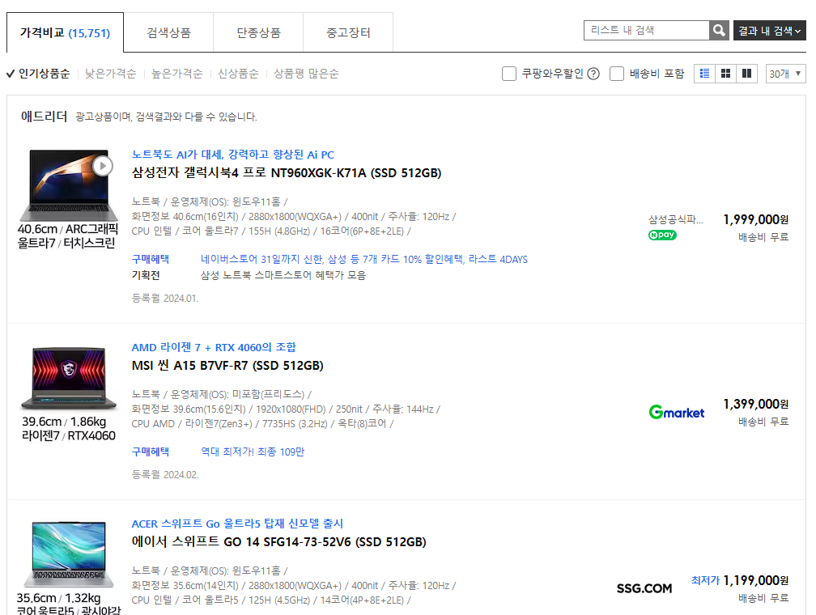Click 40.6cm / ARC그래픽 caption under Samsung image
The width and height of the screenshot is (816, 615).
point(68,229)
